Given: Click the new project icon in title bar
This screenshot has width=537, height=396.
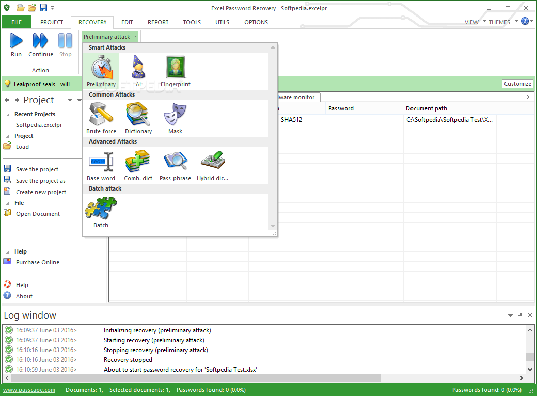Looking at the screenshot, I should tap(21, 8).
